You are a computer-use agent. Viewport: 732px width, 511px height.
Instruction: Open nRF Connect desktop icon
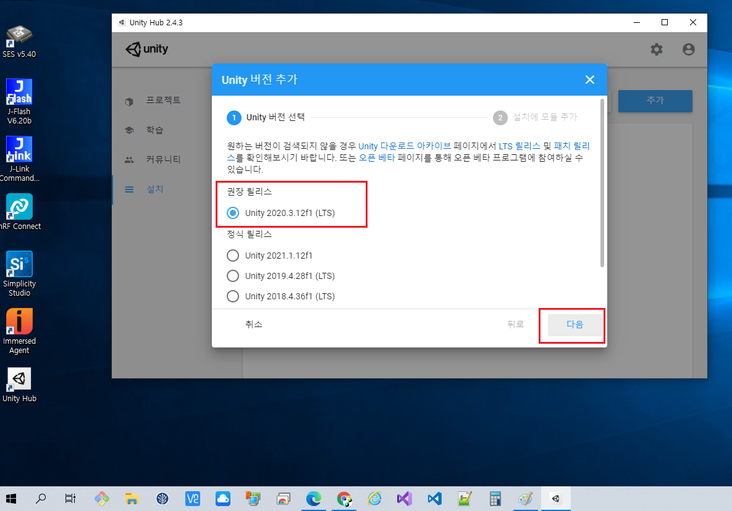pos(19,212)
